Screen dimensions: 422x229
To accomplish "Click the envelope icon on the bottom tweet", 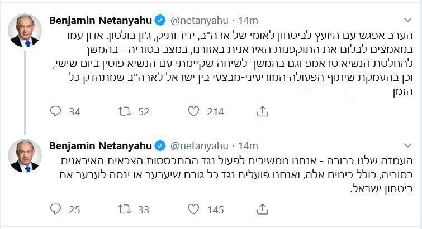I will 262,210.
